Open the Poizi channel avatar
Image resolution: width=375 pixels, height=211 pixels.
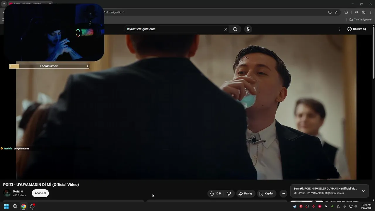[7, 193]
